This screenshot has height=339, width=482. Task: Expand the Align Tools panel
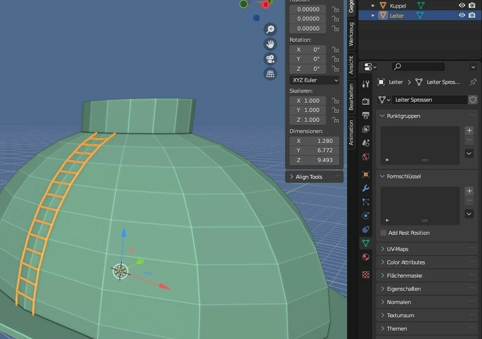(309, 177)
